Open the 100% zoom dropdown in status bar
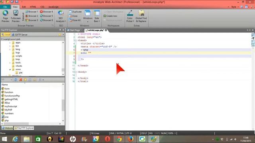 click(175, 133)
